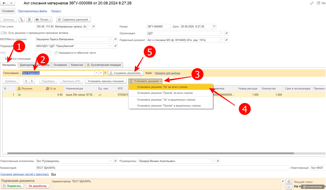The image size is (326, 190).
Task: Open document structure list icon
Action: click(29, 19)
